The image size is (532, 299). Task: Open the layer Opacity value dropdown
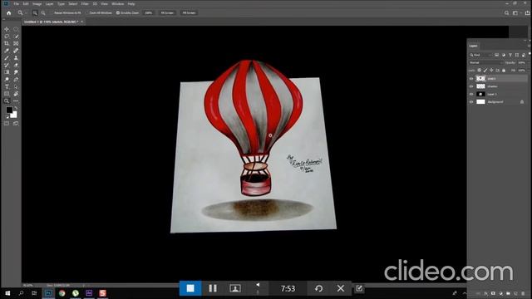522,63
